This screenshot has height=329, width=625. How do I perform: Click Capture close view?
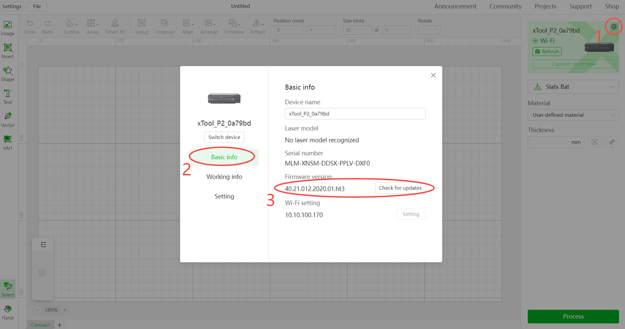[x=573, y=64]
